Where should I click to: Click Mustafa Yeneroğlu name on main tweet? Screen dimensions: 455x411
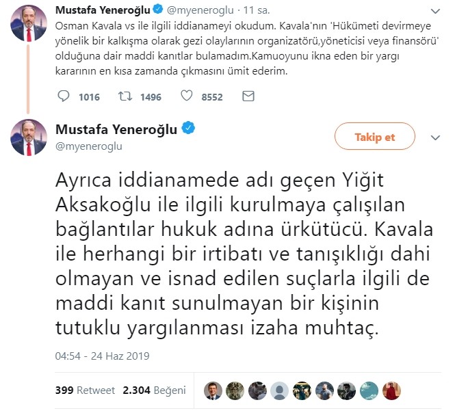[x=116, y=129]
